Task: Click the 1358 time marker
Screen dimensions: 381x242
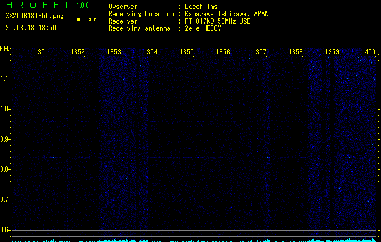Action: (296, 51)
